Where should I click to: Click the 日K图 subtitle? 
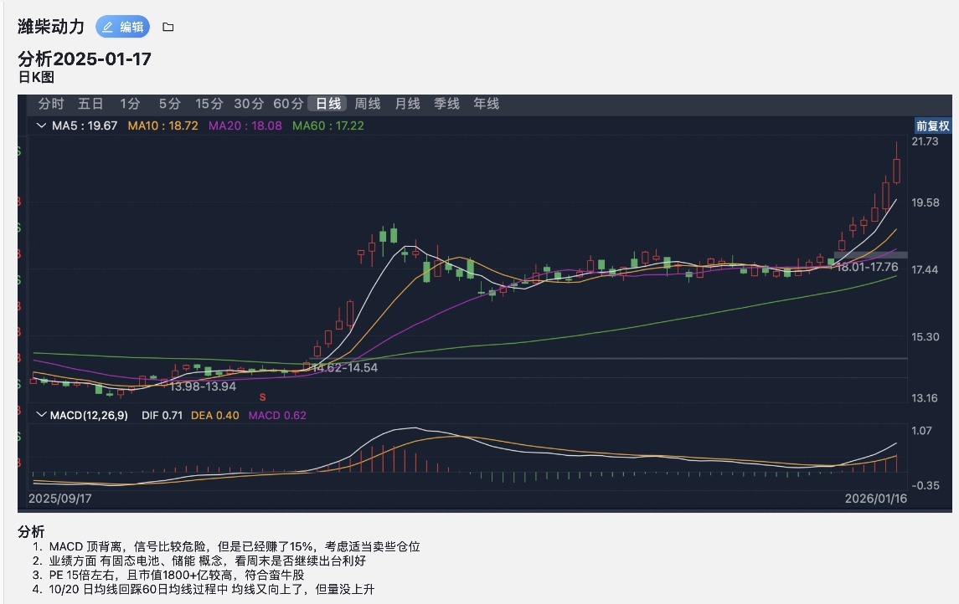pos(36,77)
